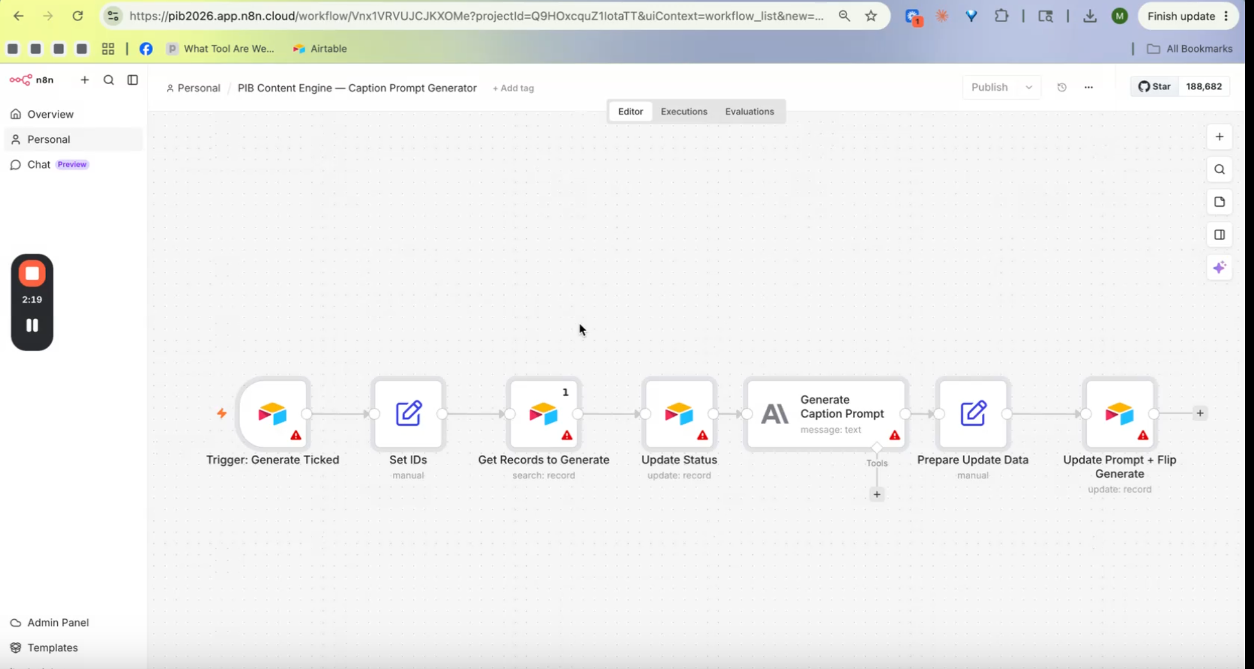Viewport: 1254px width, 669px height.
Task: Open the green M profile avatar
Action: (x=1119, y=16)
